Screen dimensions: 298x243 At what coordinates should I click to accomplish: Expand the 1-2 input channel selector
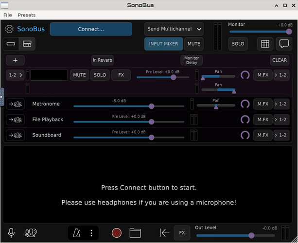tap(15, 75)
